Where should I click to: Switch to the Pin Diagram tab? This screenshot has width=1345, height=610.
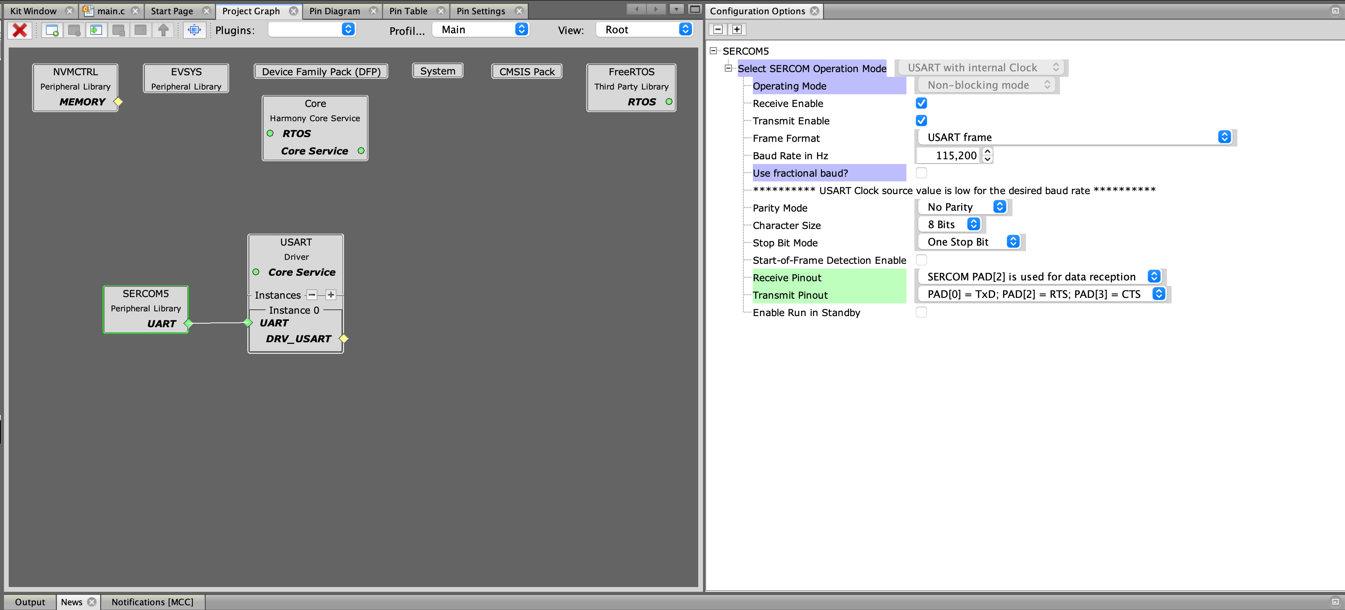335,11
